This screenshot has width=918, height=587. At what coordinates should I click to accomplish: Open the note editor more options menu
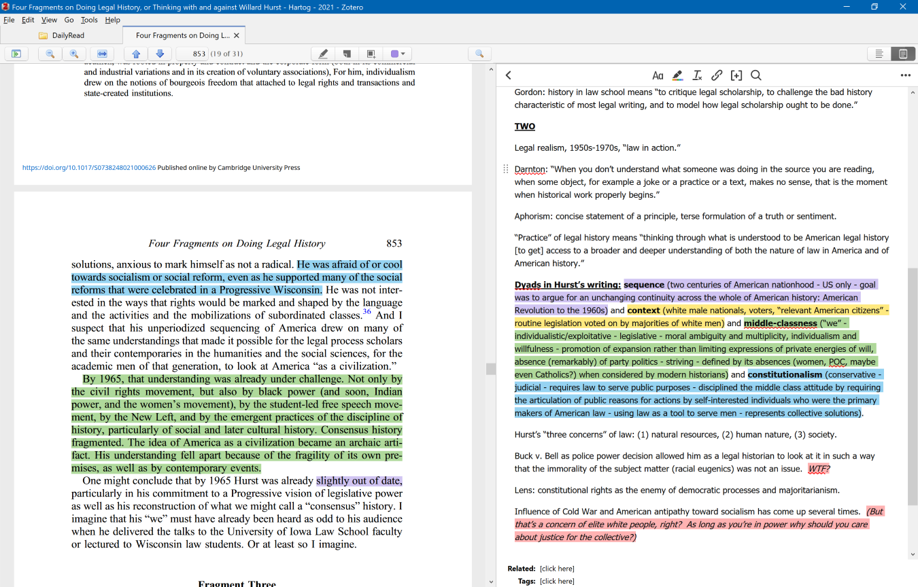pyautogui.click(x=905, y=75)
